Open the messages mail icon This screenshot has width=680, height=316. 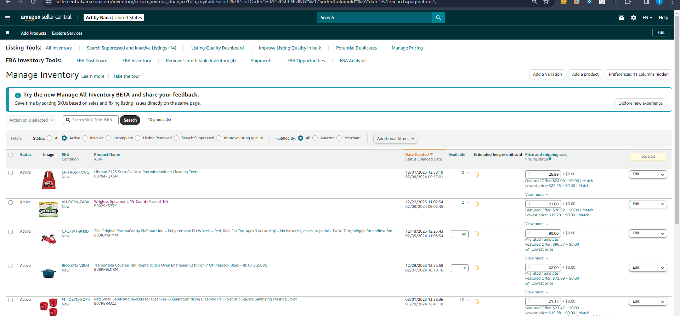point(622,18)
